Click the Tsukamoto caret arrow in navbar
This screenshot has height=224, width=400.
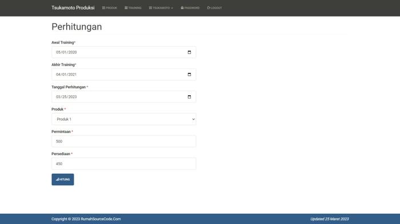point(172,8)
